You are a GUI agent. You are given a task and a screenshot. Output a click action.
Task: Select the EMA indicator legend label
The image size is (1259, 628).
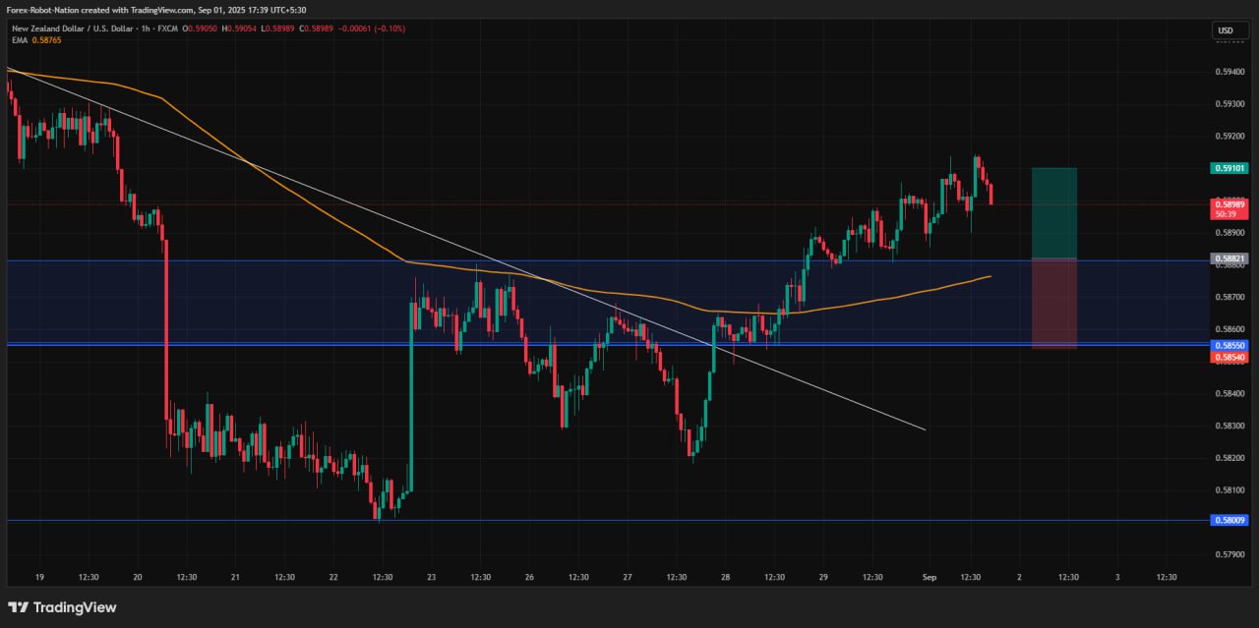20,39
